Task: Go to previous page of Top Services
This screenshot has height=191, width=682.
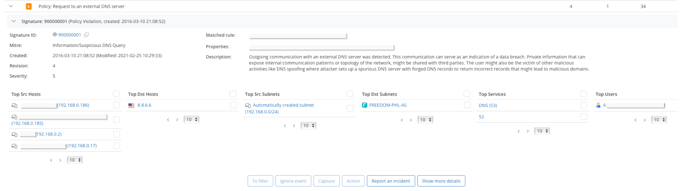Action: (518, 131)
